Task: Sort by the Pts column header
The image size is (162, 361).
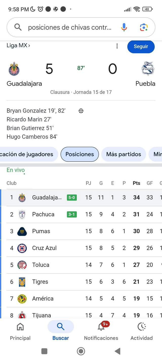Action: click(136, 183)
